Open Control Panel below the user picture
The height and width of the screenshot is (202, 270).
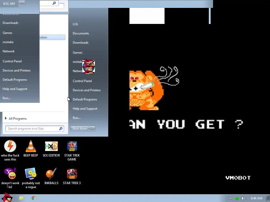[x=82, y=81]
